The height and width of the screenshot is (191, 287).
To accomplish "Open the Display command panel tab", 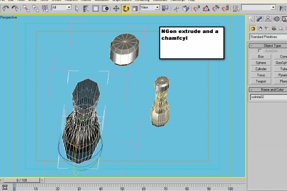I will pyautogui.click(x=284, y=19).
